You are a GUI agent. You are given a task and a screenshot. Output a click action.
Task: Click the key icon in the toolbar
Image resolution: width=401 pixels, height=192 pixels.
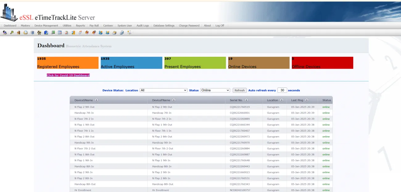click(12, 32)
